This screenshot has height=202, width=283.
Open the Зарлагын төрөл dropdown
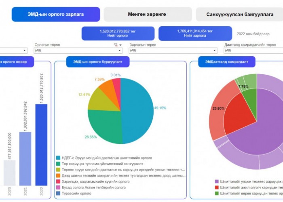(173, 50)
